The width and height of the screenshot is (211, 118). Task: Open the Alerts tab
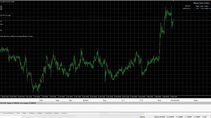pos(24,113)
